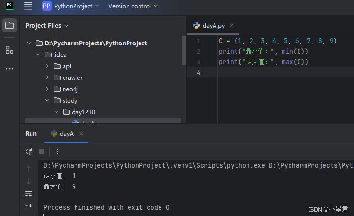Toggle scroll to end in console
This screenshot has width=354, height=216.
29,206
